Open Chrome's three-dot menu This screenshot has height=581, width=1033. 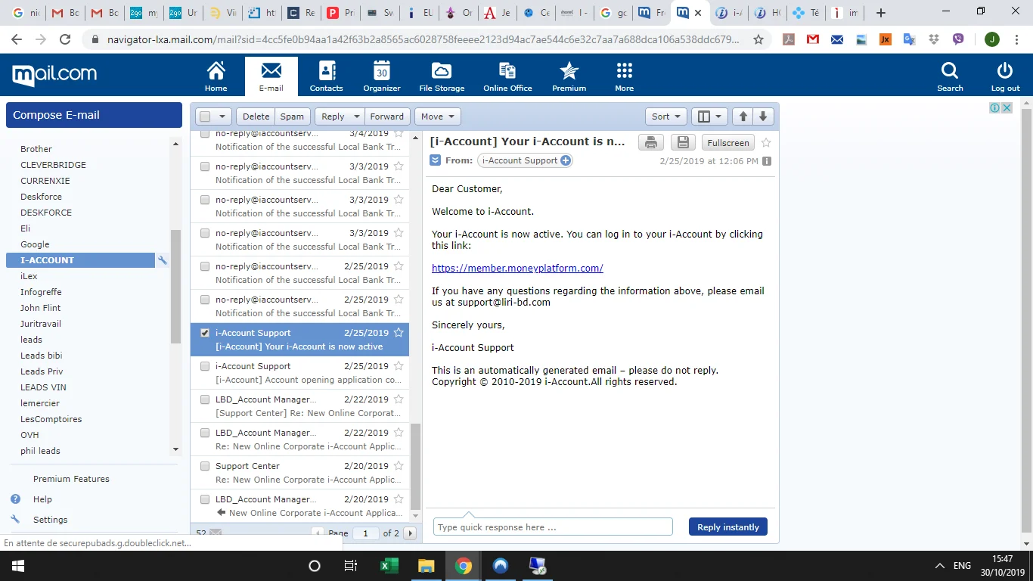click(1016, 39)
